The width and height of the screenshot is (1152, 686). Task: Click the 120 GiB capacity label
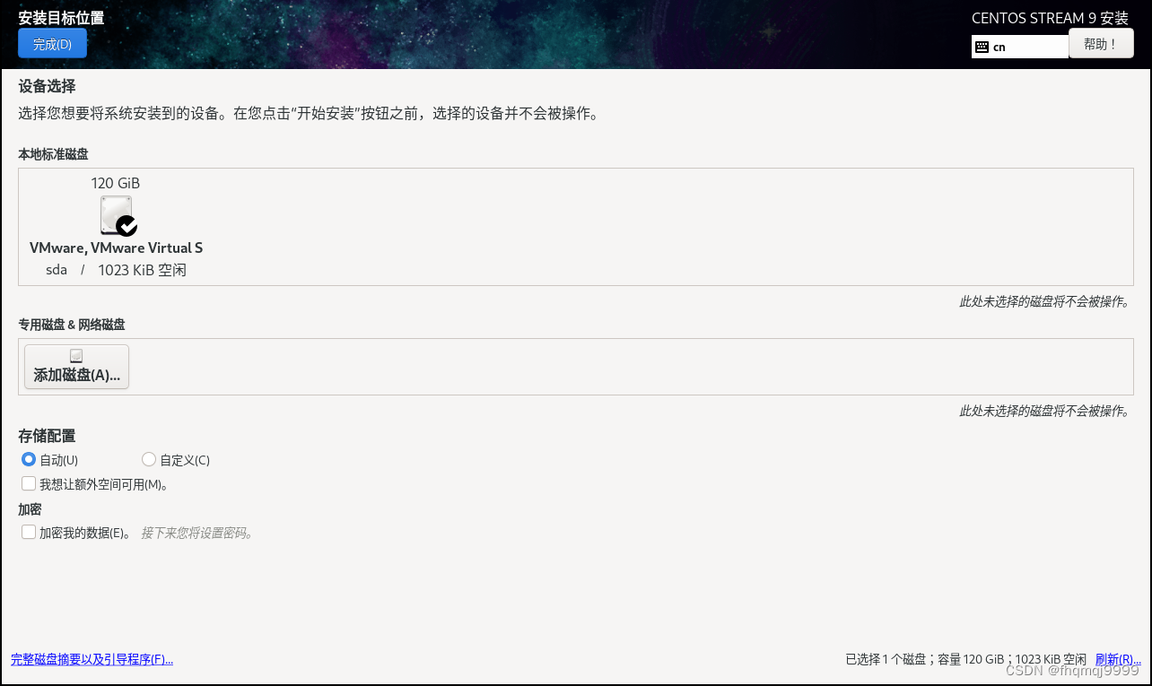pyautogui.click(x=116, y=183)
